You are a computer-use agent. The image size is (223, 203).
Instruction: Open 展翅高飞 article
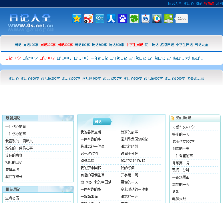(12, 170)
